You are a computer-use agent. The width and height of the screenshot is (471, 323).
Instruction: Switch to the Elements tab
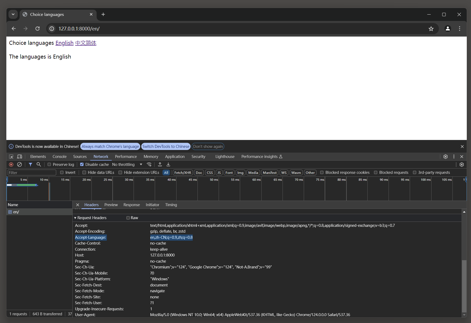[x=38, y=157]
